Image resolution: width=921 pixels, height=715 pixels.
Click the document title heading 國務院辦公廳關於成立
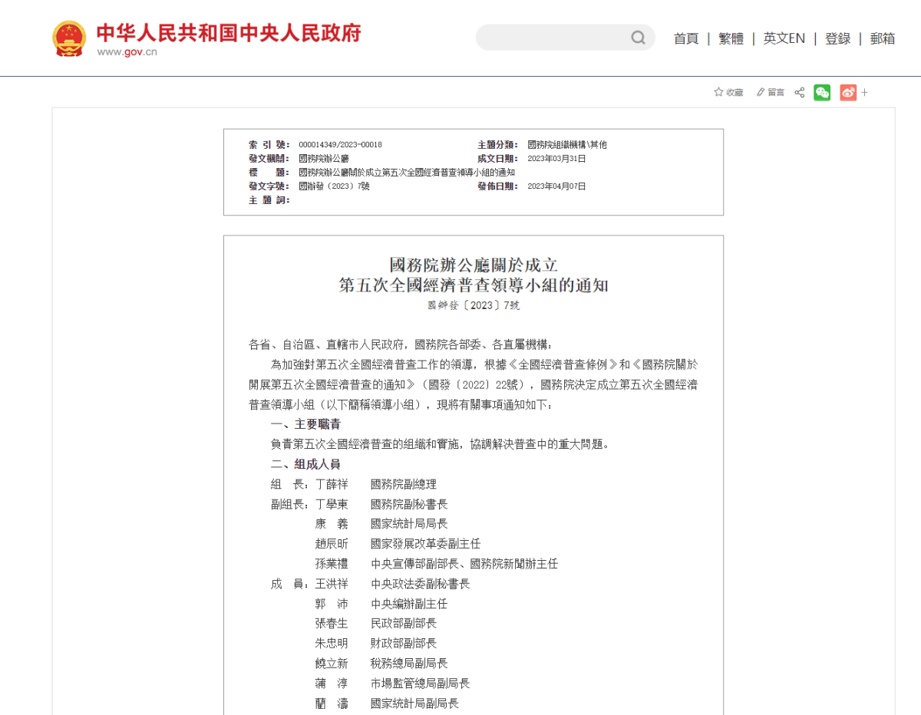coord(473,265)
